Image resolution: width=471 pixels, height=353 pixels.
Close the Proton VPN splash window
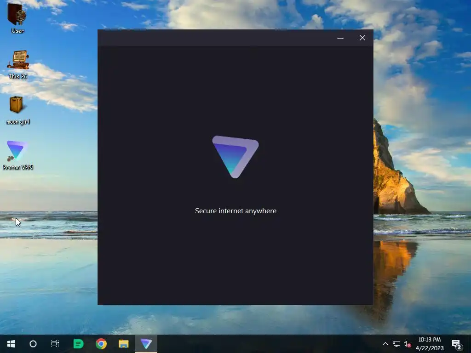point(362,38)
